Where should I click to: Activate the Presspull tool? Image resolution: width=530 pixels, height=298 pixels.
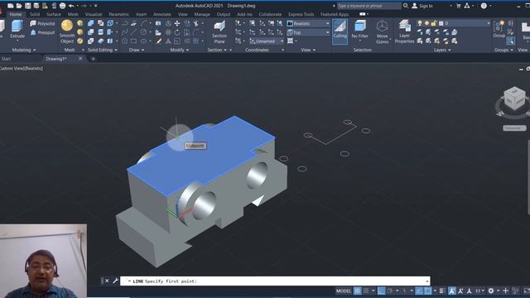point(42,32)
